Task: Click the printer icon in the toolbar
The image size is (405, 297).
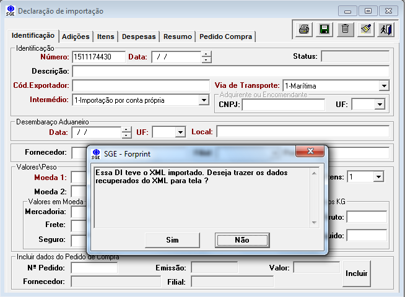Action: [304, 30]
